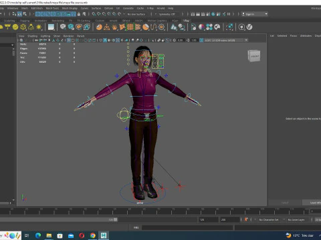
Task: Open the Symmetry Off dropdown
Action: point(167,14)
